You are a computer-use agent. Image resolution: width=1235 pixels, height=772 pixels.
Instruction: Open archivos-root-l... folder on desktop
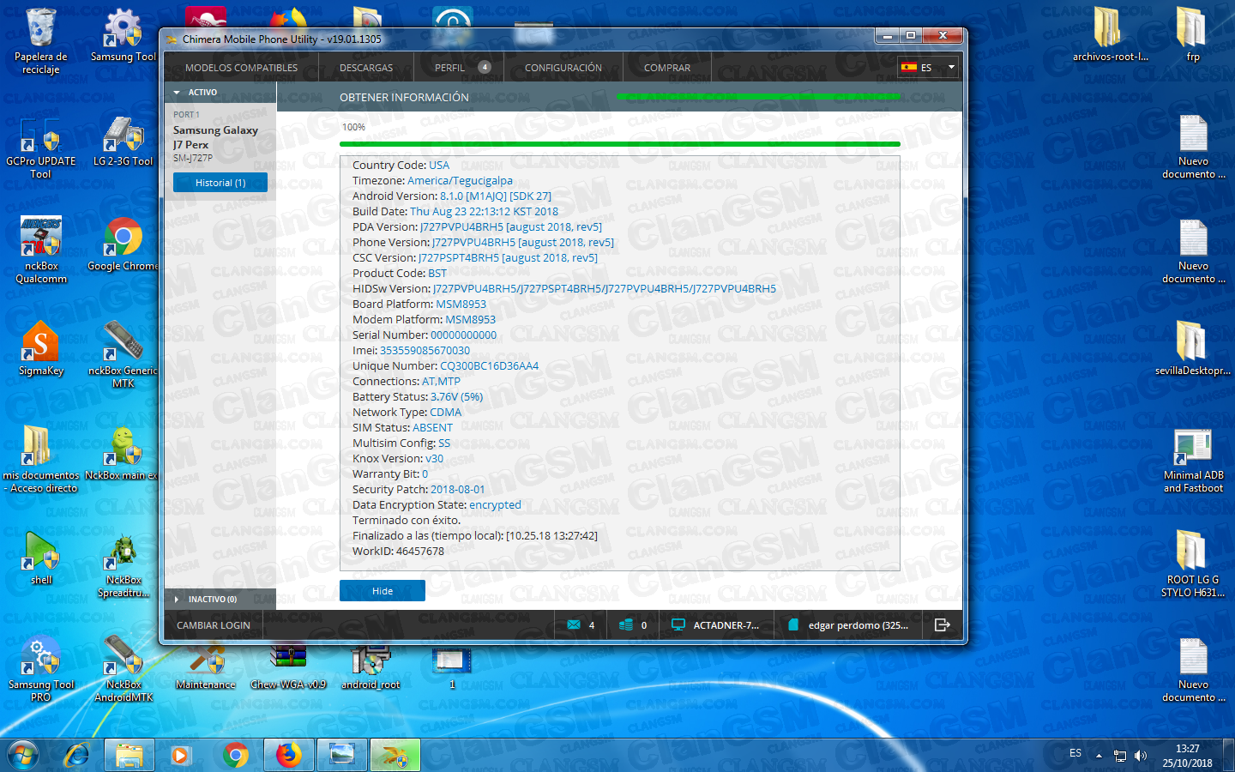point(1110,34)
